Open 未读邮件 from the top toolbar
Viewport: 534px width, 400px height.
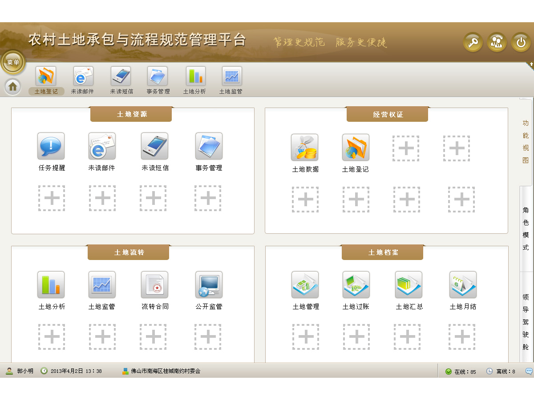[83, 80]
